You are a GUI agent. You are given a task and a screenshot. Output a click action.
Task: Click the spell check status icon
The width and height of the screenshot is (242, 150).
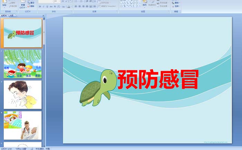pyautogui.click(x=32, y=149)
